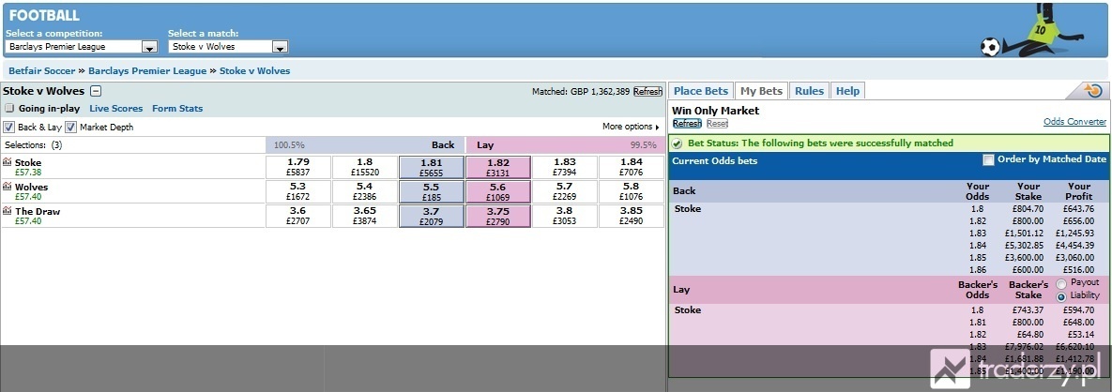
Task: Go to Barclays Premier League breadcrumb
Action: tap(147, 71)
